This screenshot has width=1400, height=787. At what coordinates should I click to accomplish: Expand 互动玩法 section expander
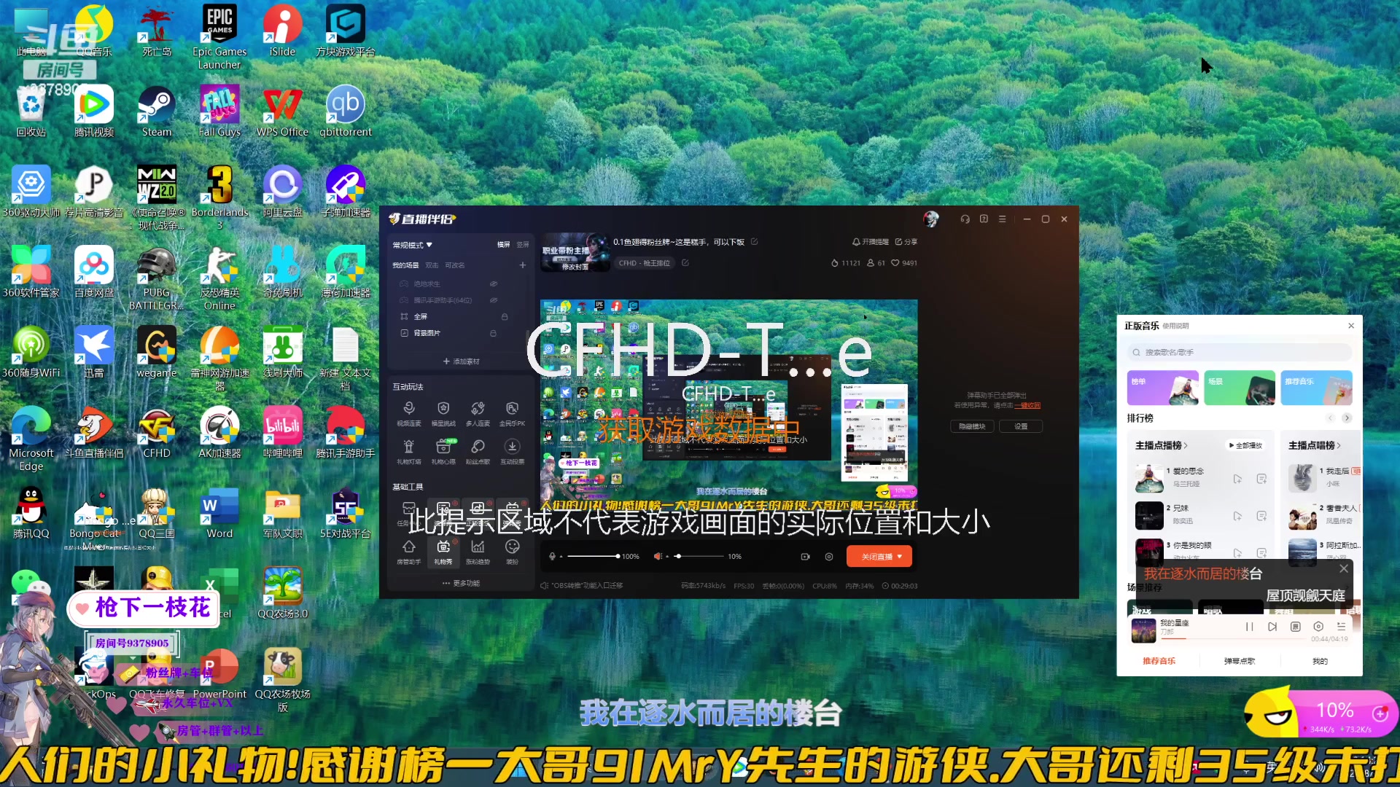point(408,386)
